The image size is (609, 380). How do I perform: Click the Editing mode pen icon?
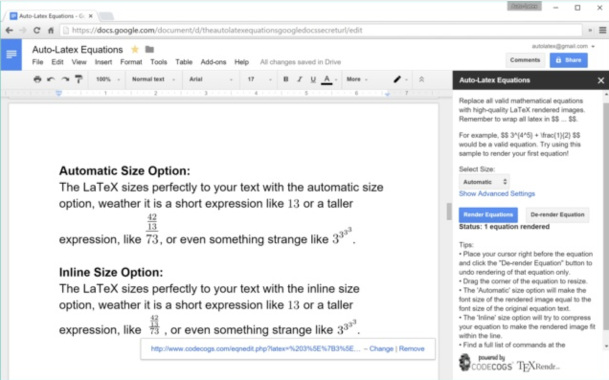pos(398,79)
